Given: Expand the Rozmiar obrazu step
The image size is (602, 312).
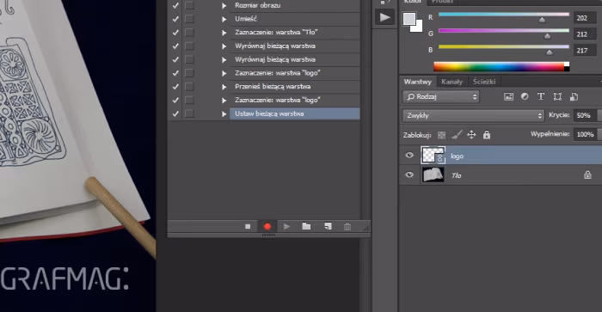Looking at the screenshot, I should coord(224,6).
